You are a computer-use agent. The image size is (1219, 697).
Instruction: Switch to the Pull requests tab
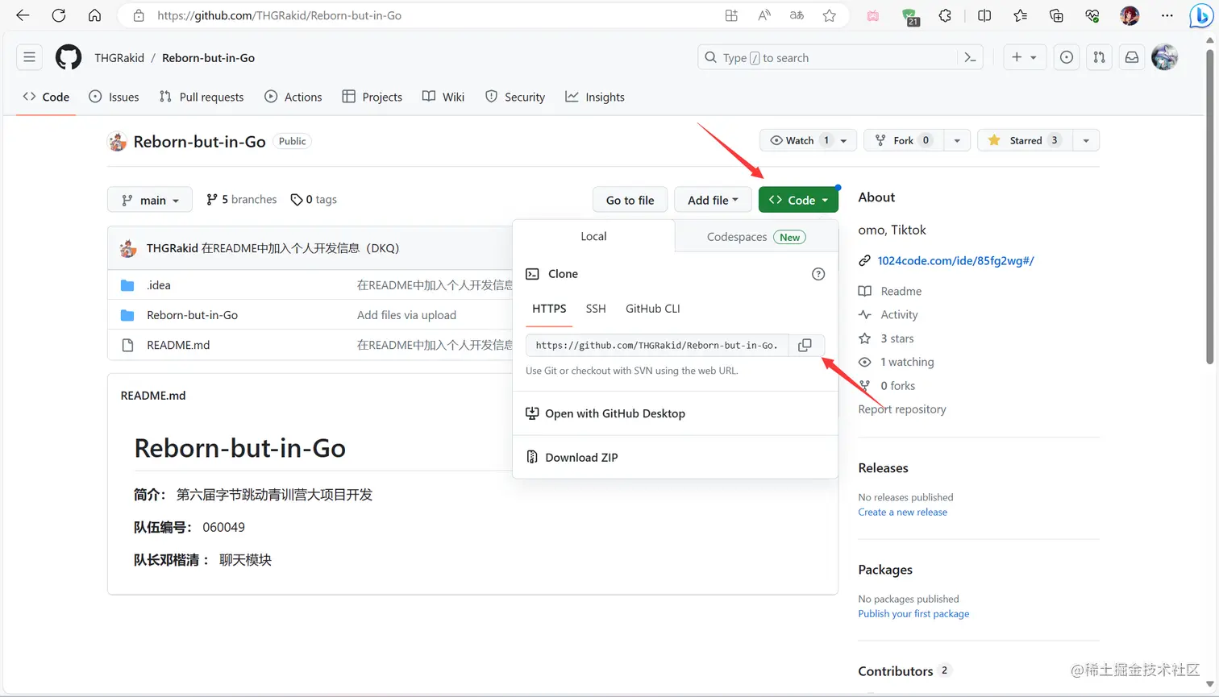point(202,97)
